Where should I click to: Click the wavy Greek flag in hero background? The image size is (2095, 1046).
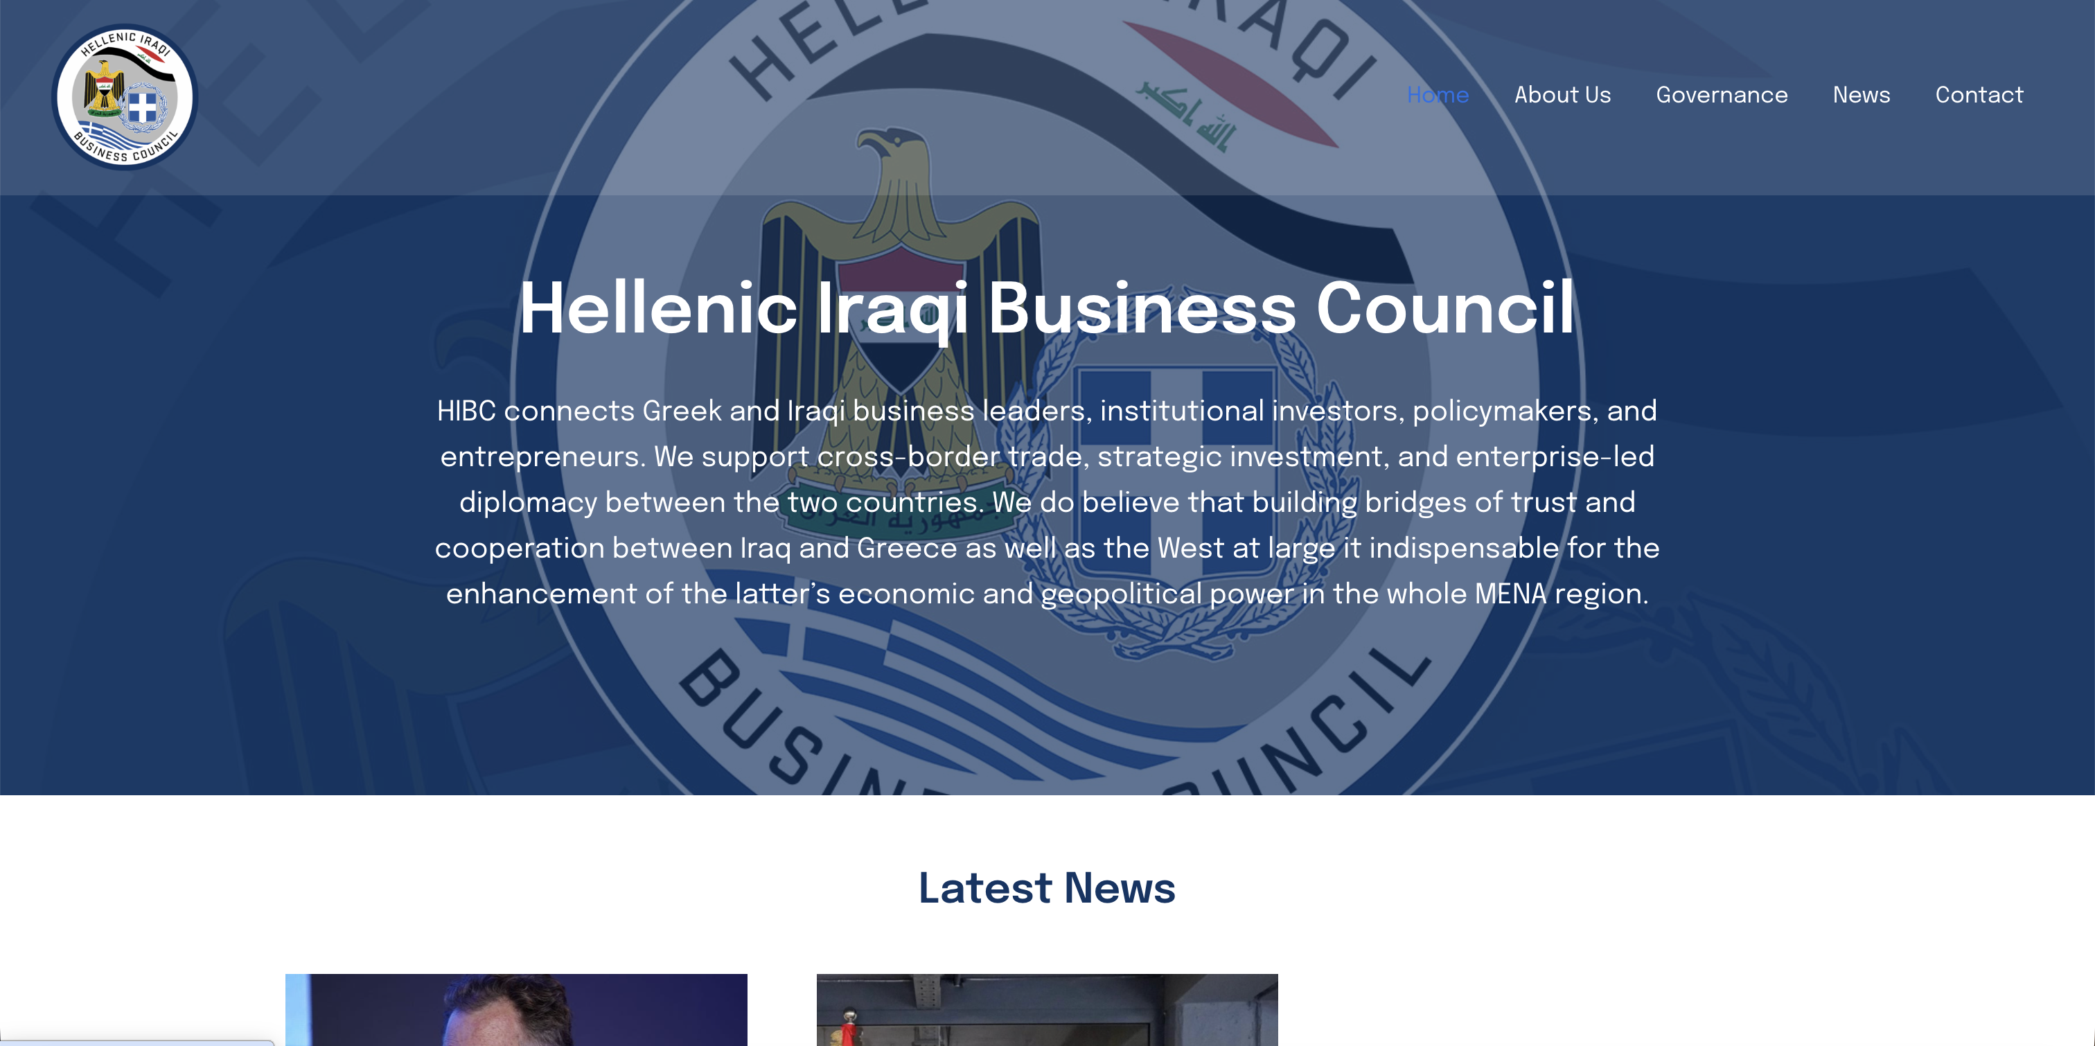976,700
